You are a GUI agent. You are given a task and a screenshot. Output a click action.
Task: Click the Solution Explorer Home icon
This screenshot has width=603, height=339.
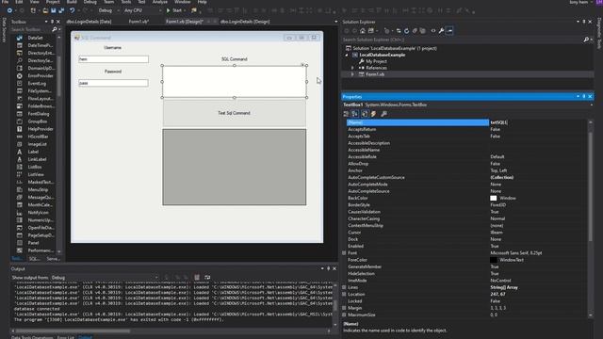[x=362, y=31]
